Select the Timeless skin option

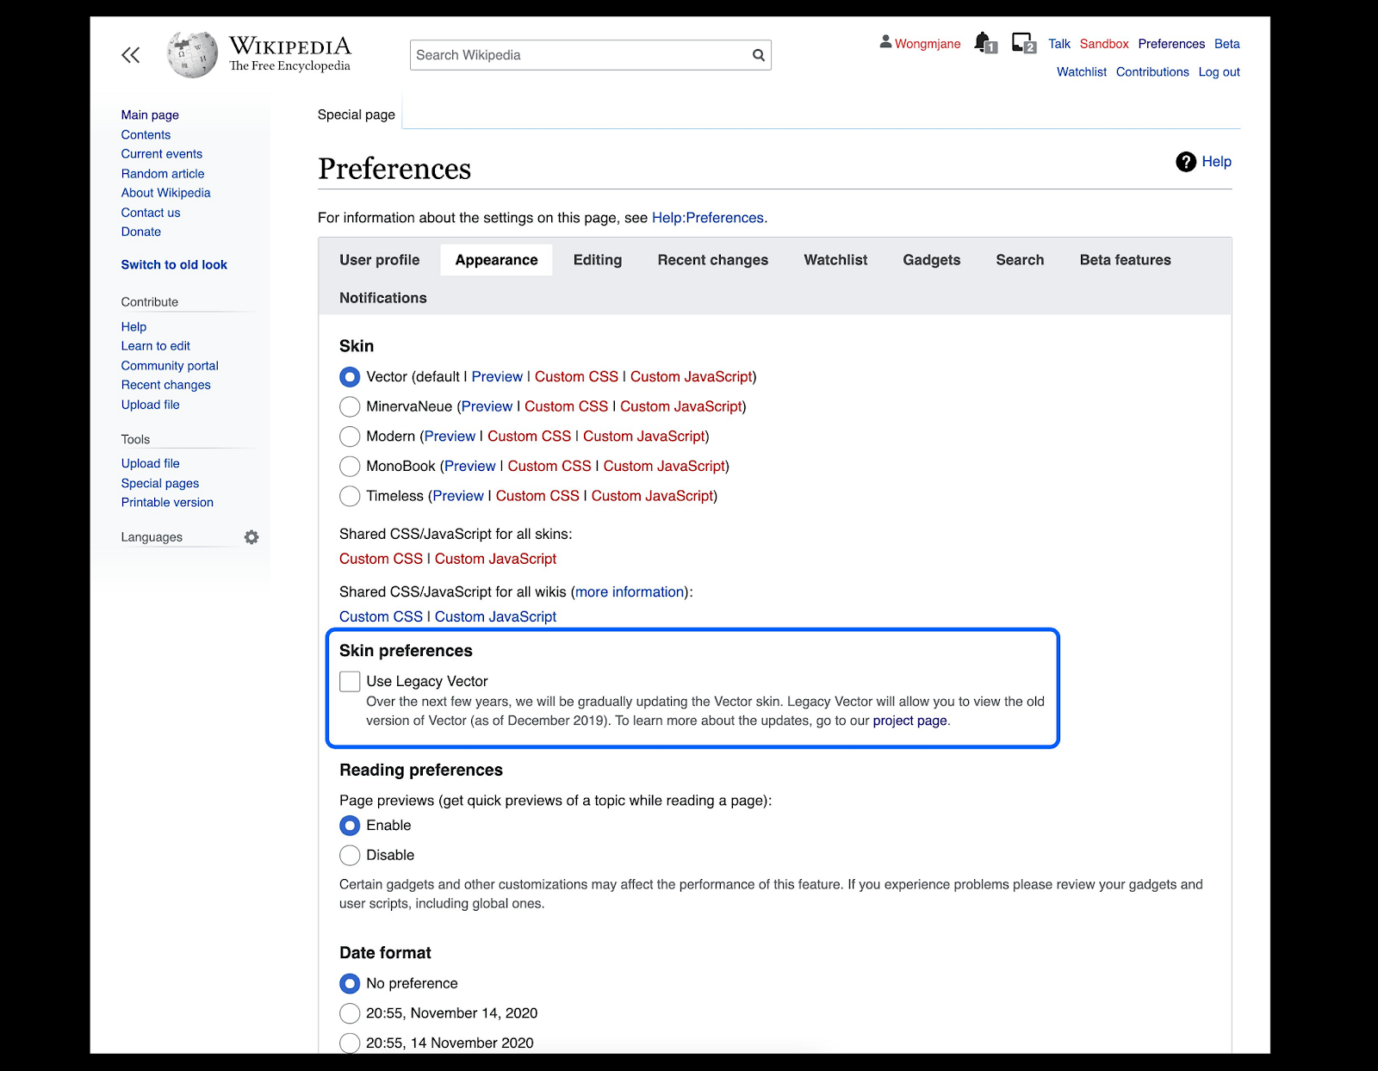tap(350, 496)
